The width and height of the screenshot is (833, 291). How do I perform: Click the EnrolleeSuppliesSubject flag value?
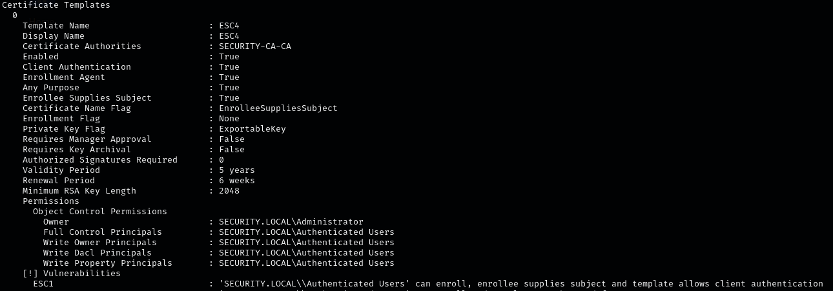click(x=278, y=108)
